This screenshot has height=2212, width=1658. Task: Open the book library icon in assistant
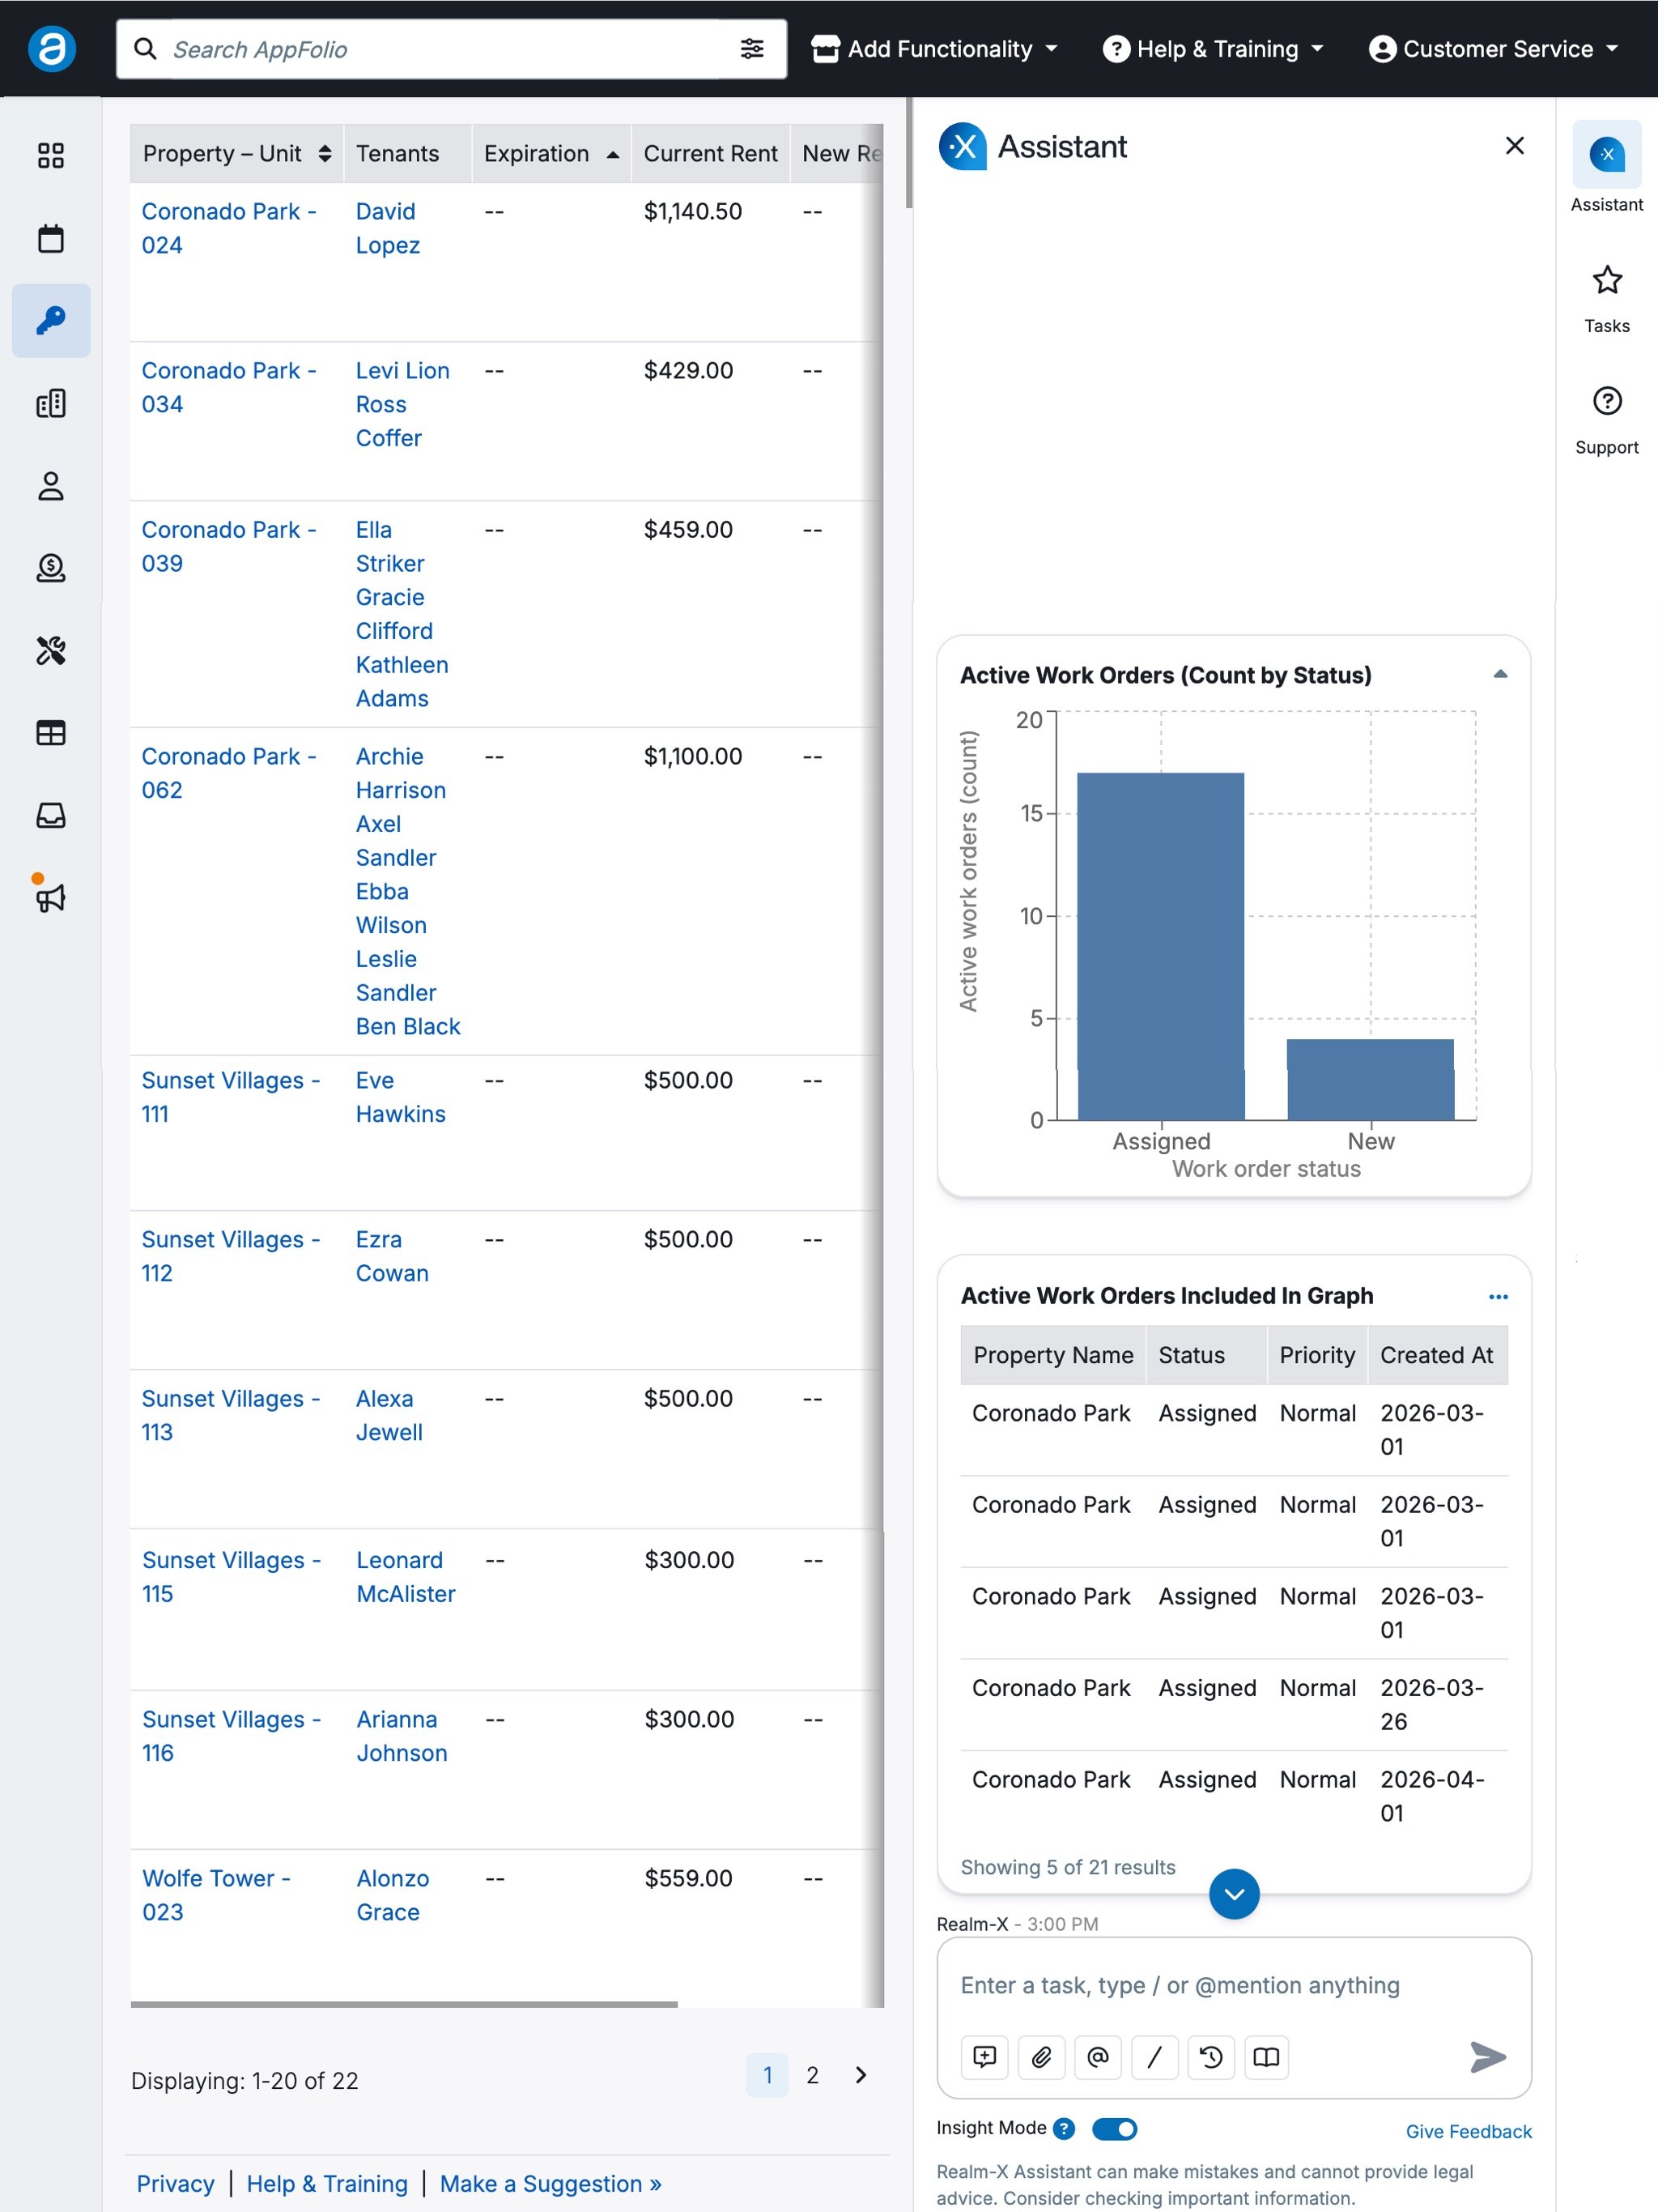coord(1266,2057)
